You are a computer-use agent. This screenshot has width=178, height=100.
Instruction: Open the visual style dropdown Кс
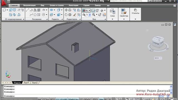coord(86,11)
